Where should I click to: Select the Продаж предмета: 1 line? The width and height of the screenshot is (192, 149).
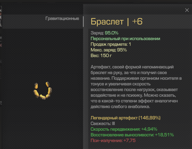[111, 44]
